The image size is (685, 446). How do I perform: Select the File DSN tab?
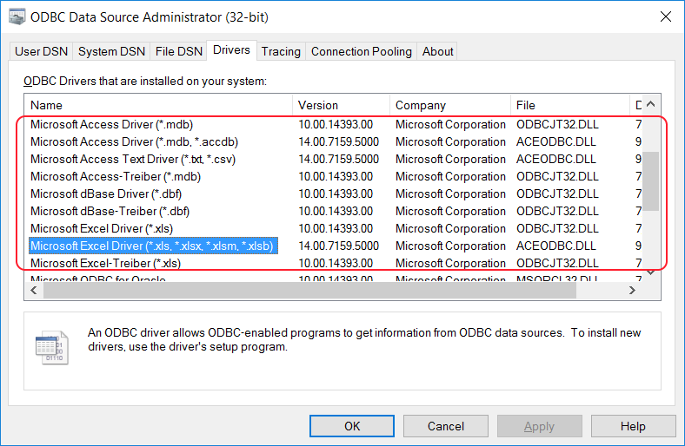tap(179, 51)
